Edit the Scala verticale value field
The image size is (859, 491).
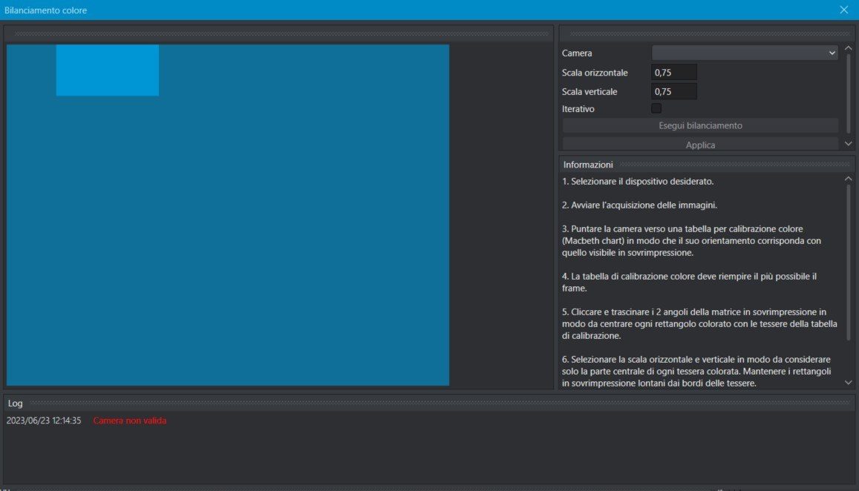[x=674, y=91]
